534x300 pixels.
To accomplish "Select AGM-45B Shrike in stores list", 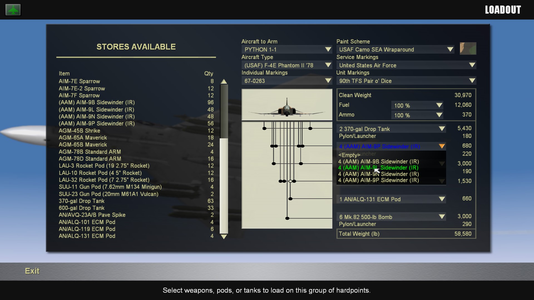I will click(136, 131).
